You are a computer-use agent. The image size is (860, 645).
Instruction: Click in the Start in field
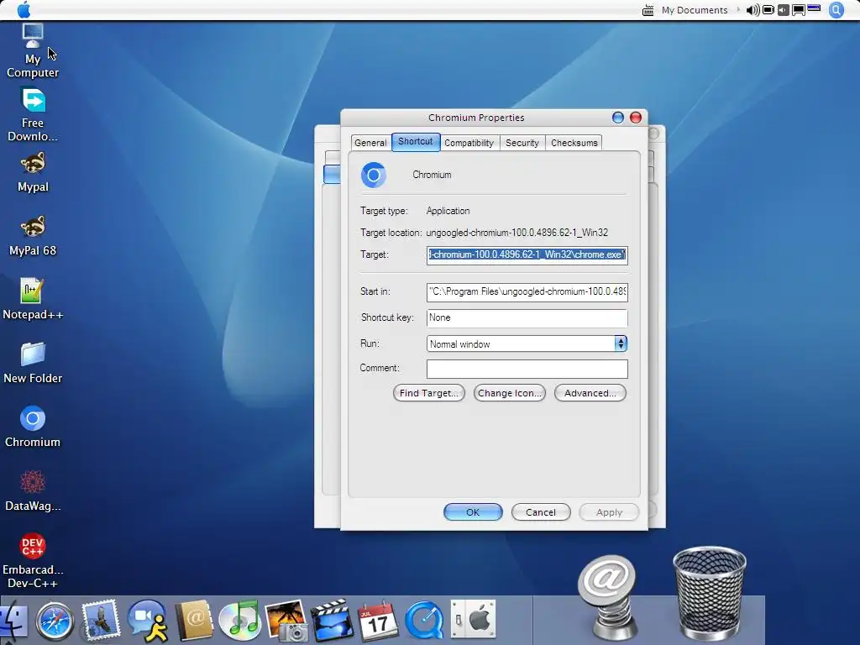[527, 291]
